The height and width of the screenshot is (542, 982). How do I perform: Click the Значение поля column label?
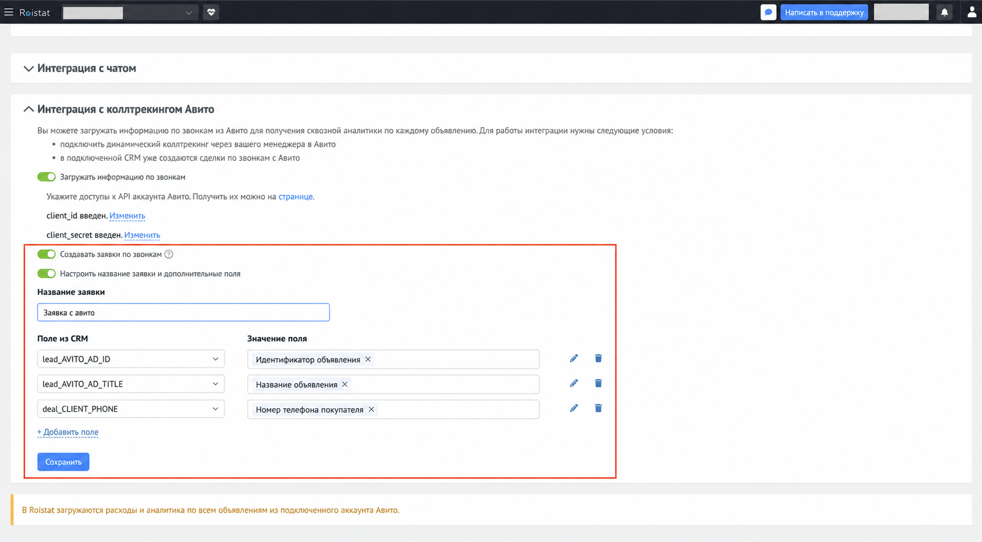coord(277,338)
